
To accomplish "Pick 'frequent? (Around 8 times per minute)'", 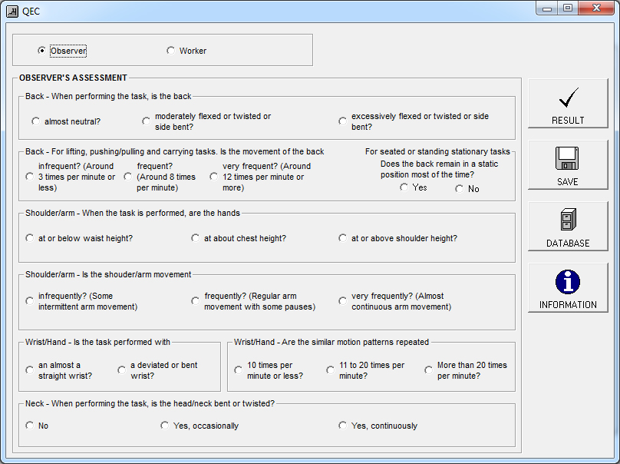I will (127, 177).
